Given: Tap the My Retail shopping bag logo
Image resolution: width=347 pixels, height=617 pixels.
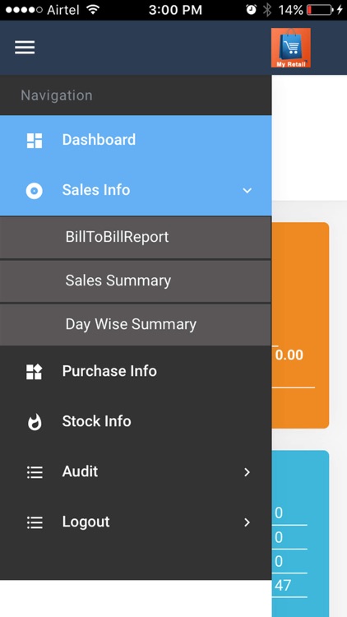Looking at the screenshot, I should click(x=291, y=48).
